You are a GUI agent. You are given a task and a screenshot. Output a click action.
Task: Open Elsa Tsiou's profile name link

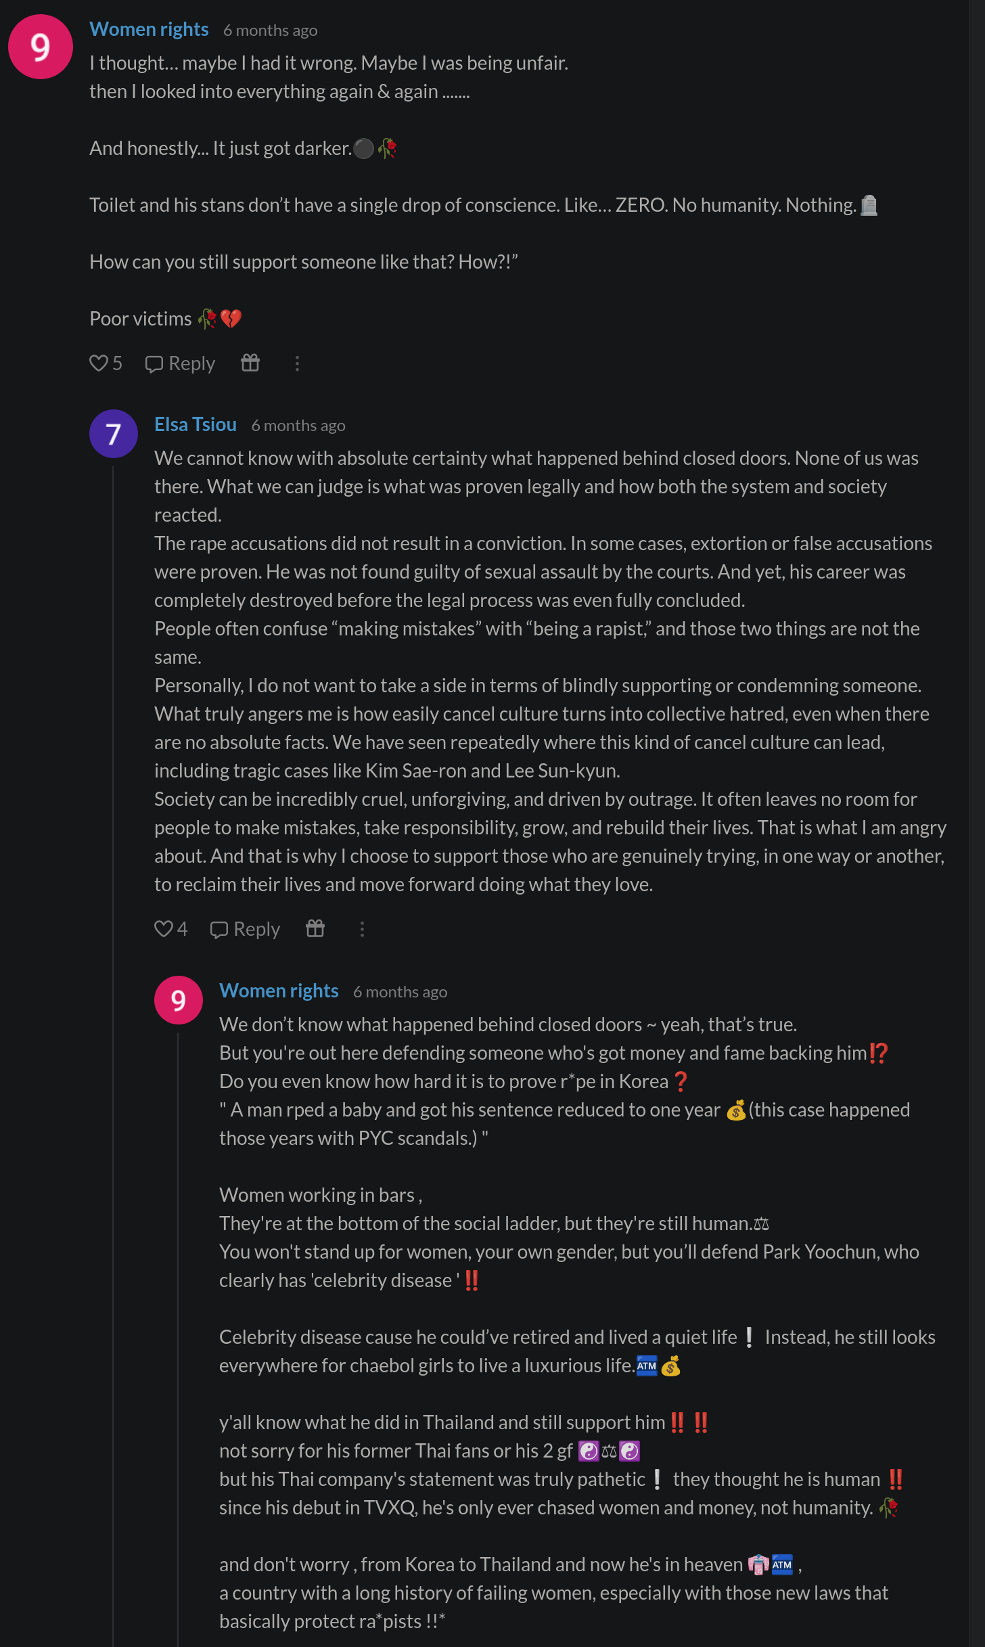tap(196, 424)
